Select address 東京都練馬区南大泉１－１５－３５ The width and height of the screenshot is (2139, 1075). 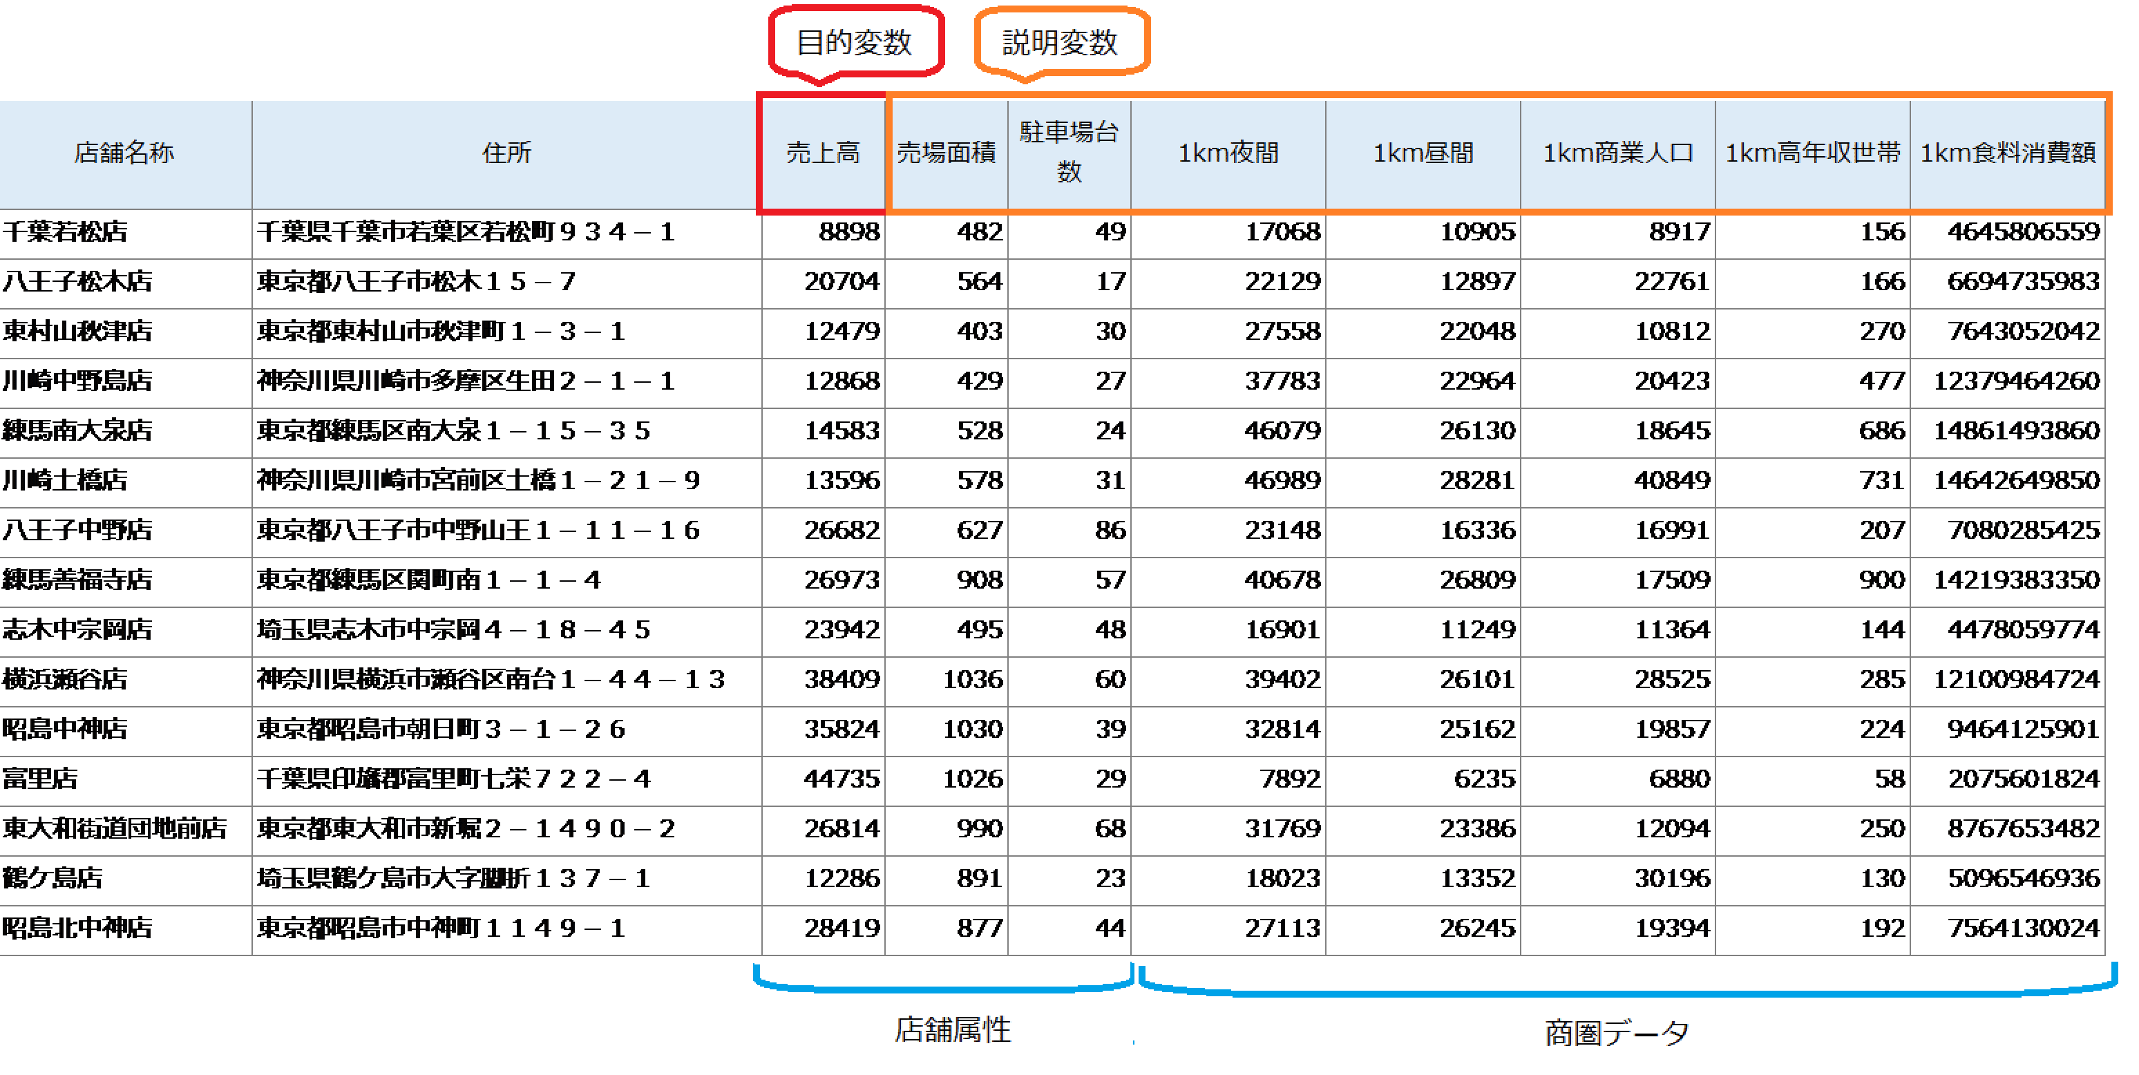tap(453, 431)
